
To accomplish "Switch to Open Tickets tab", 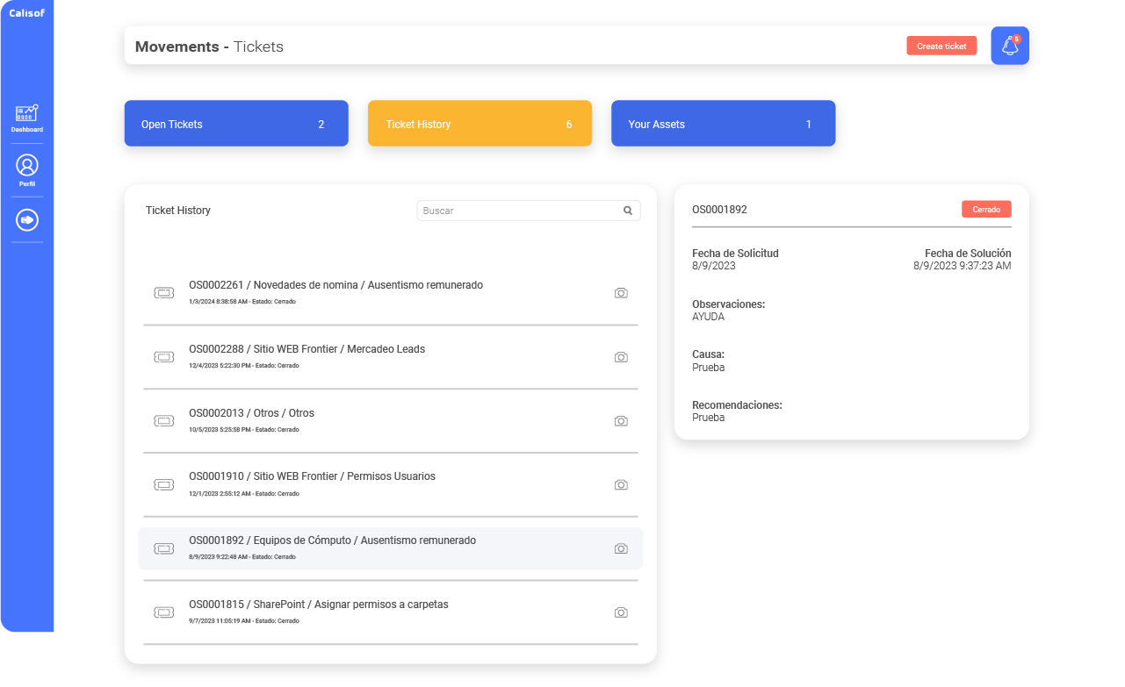I will (x=236, y=124).
